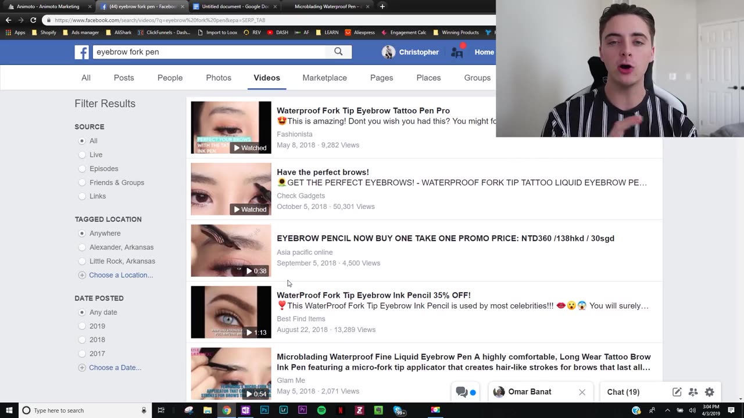Open Animoto Marketing browser tab

[x=48, y=6]
